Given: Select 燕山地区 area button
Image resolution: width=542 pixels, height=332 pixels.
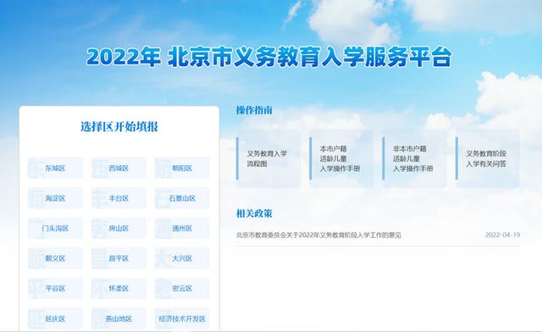Looking at the screenshot, I should click(x=119, y=318).
